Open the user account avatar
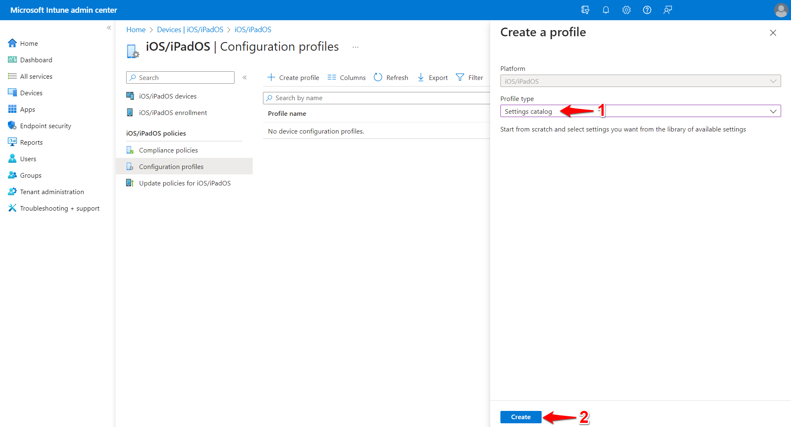Image resolution: width=791 pixels, height=427 pixels. 781,10
